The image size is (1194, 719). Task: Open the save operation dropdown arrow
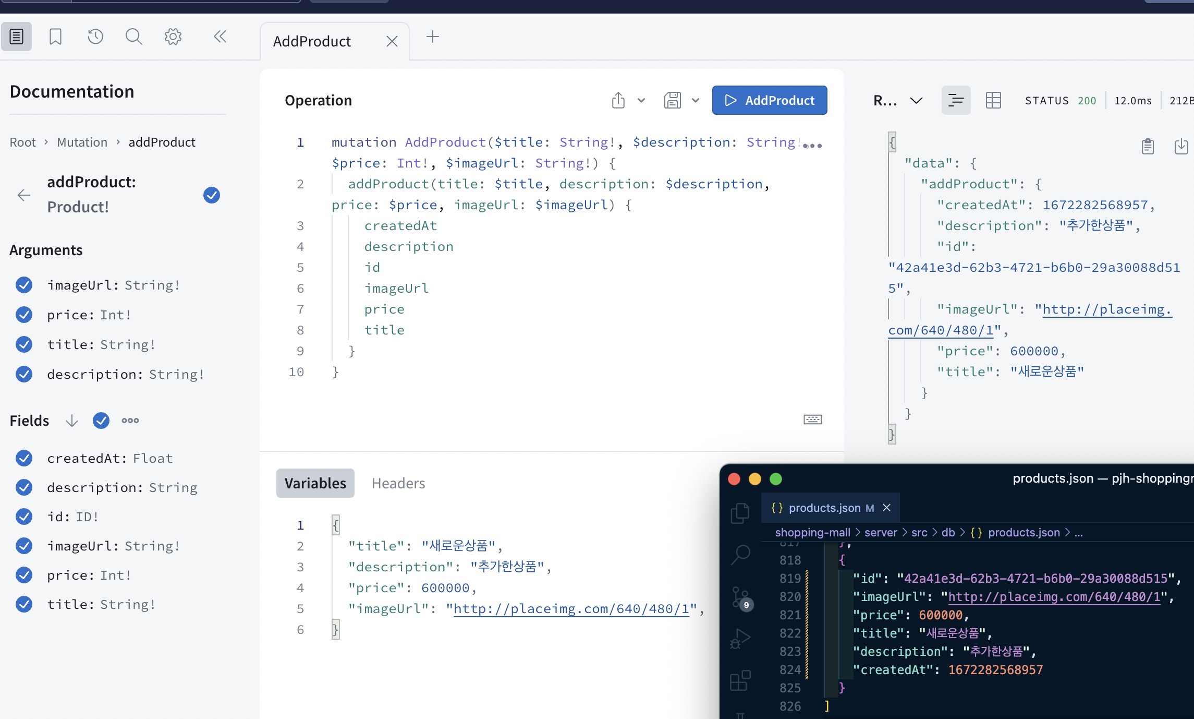tap(696, 100)
